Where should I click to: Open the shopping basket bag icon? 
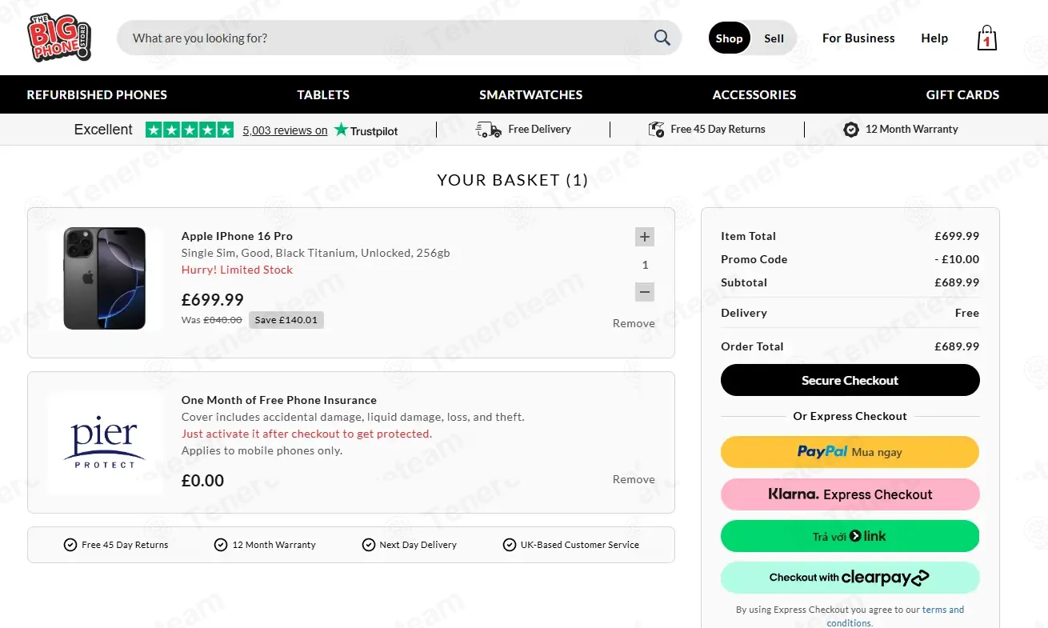987,38
